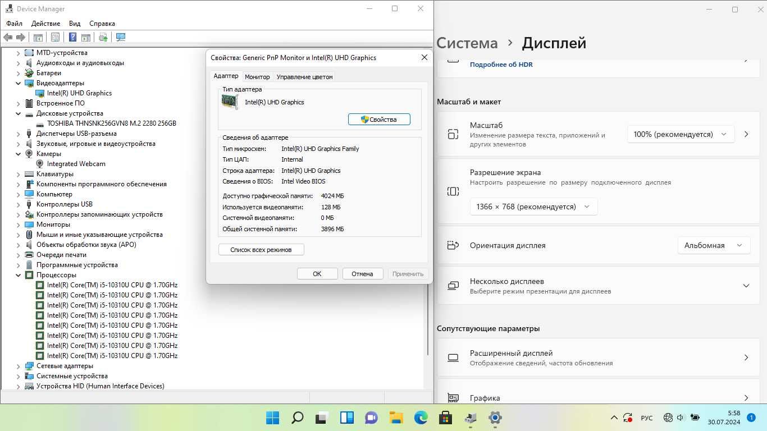Open the blue Help question-mark toolbar icon
The width and height of the screenshot is (767, 431).
(x=73, y=38)
